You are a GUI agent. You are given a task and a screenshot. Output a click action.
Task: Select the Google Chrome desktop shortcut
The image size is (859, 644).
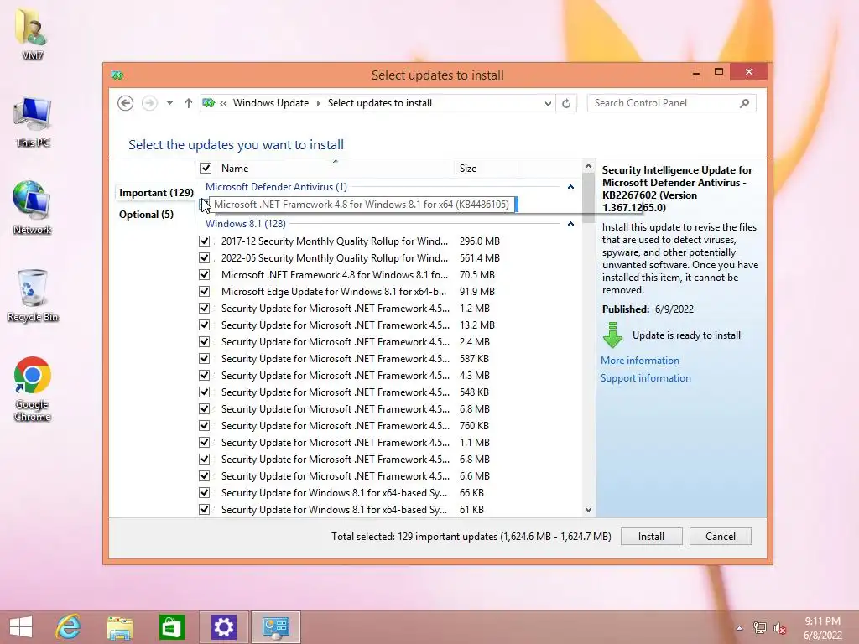[x=33, y=389]
